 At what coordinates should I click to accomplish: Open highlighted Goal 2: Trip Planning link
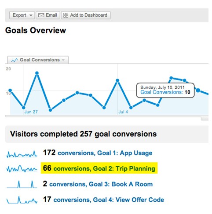pyautogui.click(x=104, y=169)
